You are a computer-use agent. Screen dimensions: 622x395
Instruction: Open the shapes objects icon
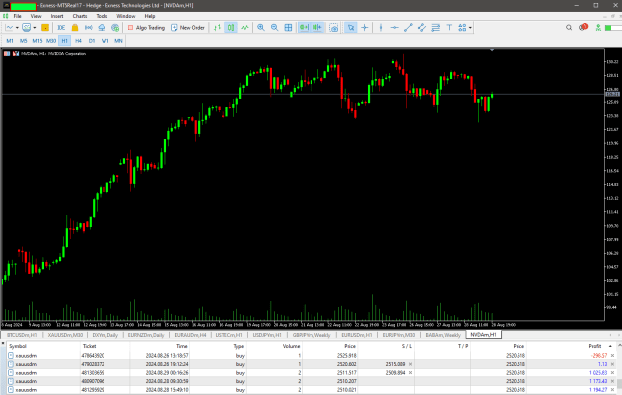[x=462, y=28]
